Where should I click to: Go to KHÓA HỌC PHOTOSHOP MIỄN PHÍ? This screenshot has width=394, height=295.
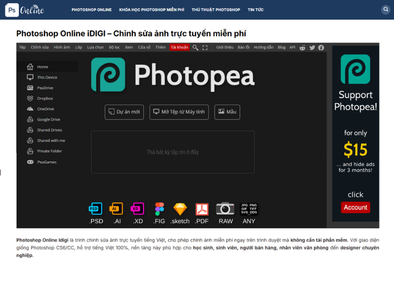click(152, 10)
